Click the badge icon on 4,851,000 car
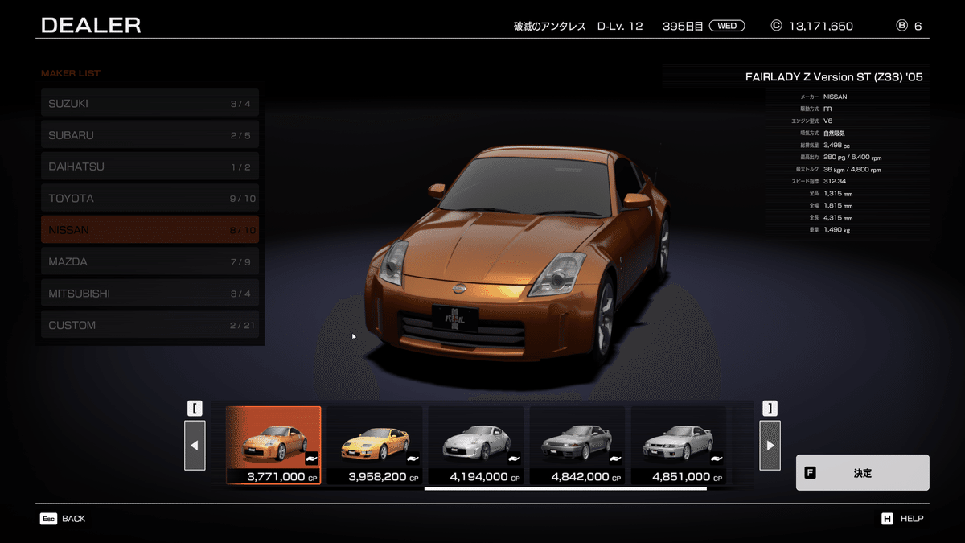 pyautogui.click(x=717, y=459)
